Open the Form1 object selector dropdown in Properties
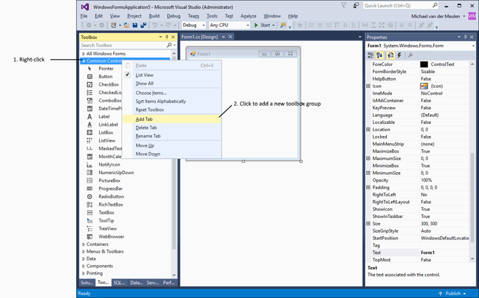Screen dimensions: 479x298 473,46
